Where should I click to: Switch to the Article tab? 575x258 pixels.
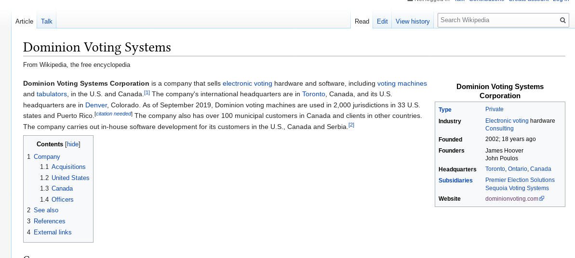(24, 21)
